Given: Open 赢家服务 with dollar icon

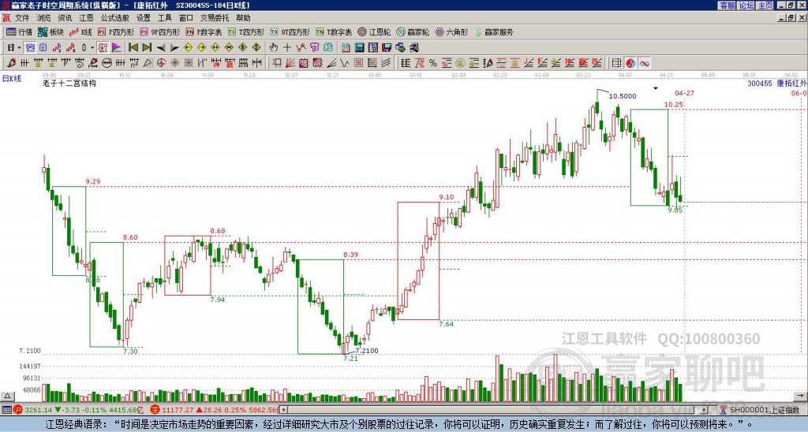Looking at the screenshot, I should (494, 32).
